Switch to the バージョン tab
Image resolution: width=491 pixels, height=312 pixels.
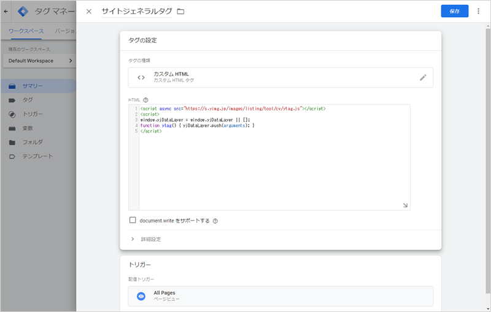pyautogui.click(x=65, y=31)
